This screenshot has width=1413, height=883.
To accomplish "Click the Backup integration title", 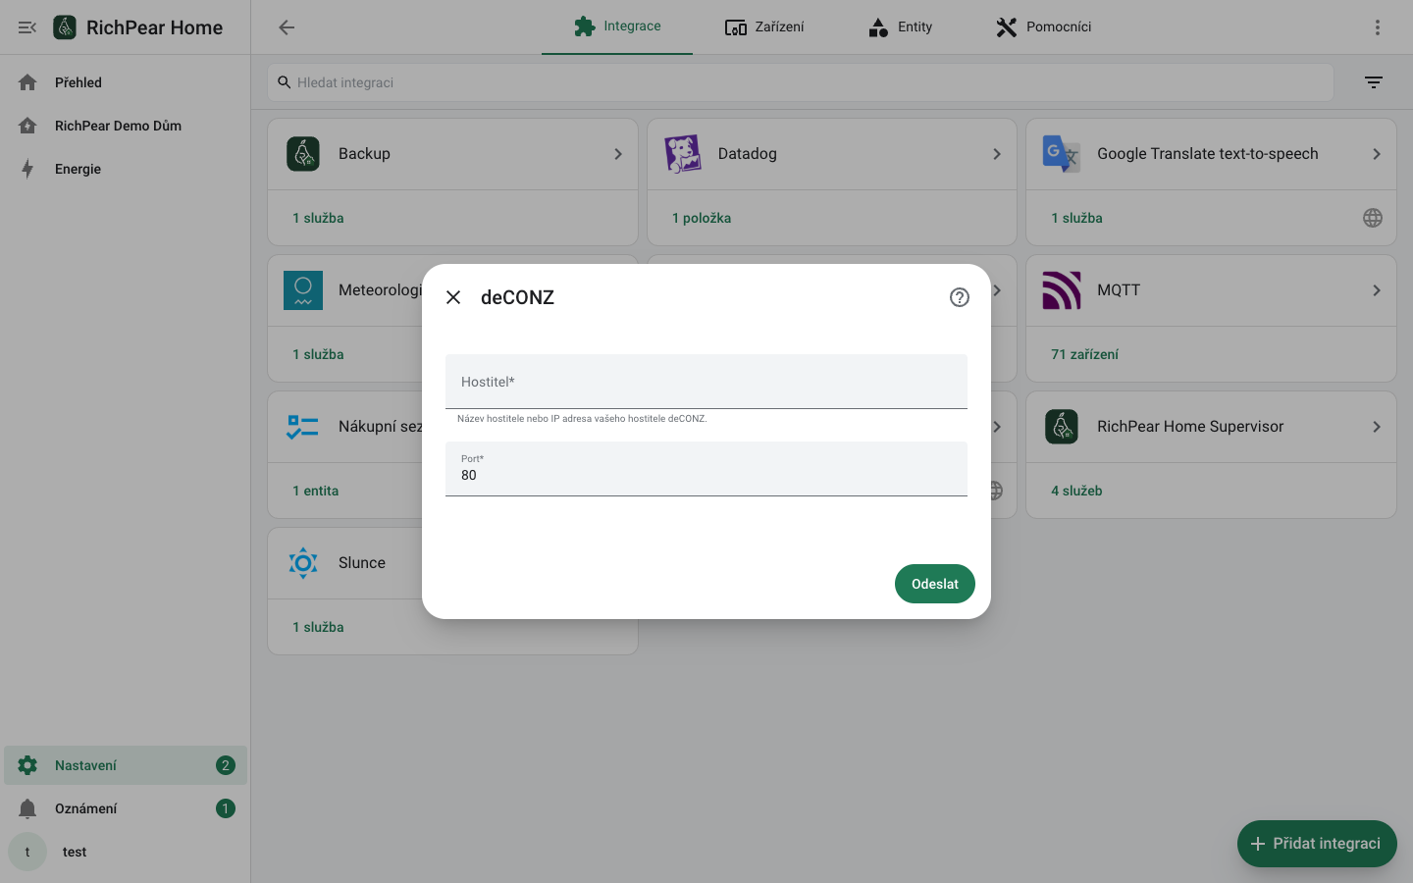I will [x=364, y=154].
